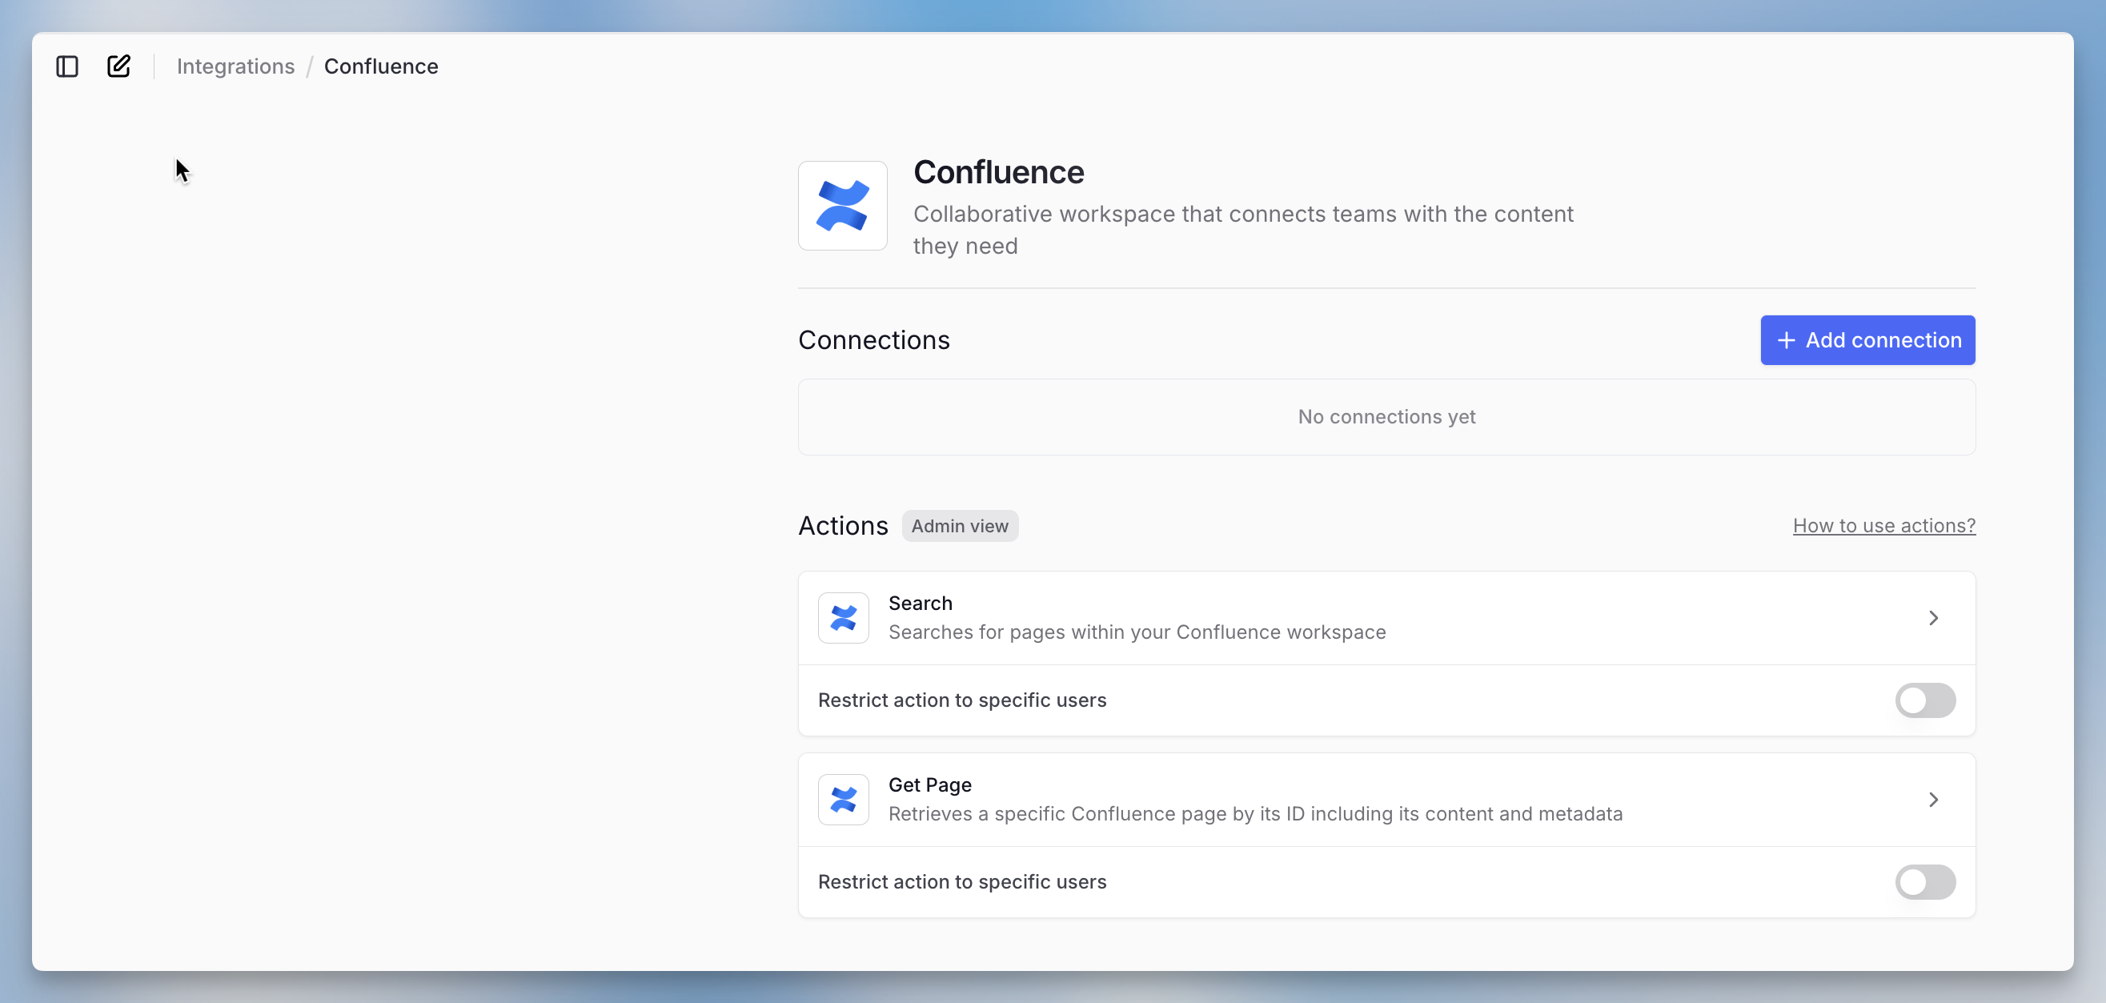This screenshot has width=2106, height=1003.
Task: Click the Admin view badge
Action: (x=960, y=526)
